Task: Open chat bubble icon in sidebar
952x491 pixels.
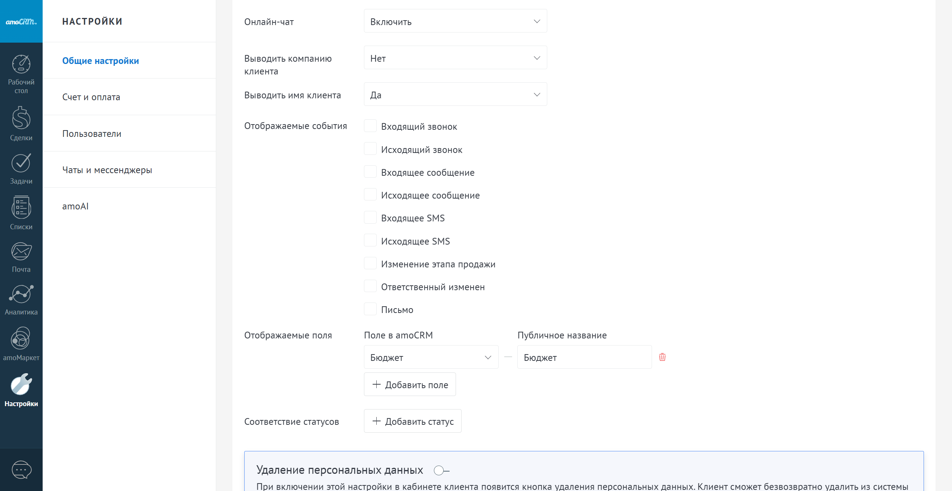Action: pos(21,470)
